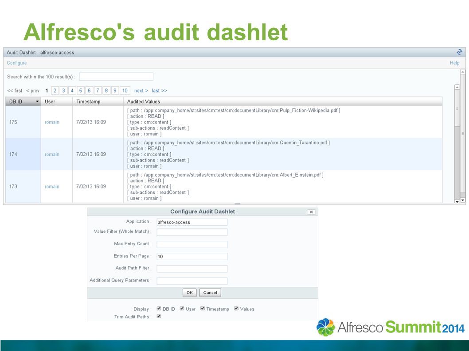
Task: Open user romain in the row with DB ID 173
Action: pos(52,187)
